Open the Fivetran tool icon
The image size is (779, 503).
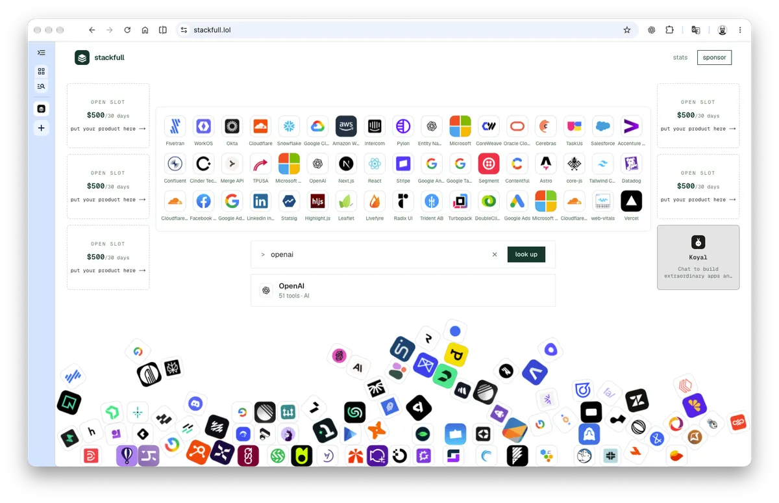click(x=175, y=126)
